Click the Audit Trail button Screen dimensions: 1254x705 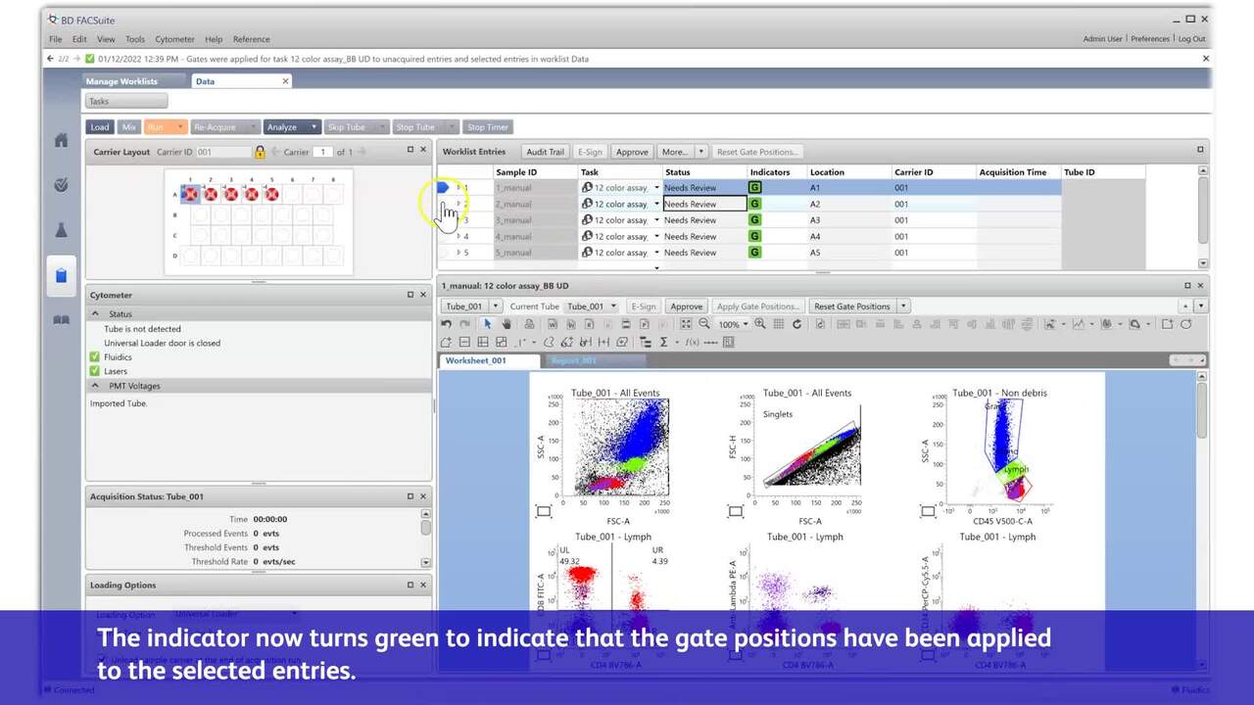tap(545, 152)
